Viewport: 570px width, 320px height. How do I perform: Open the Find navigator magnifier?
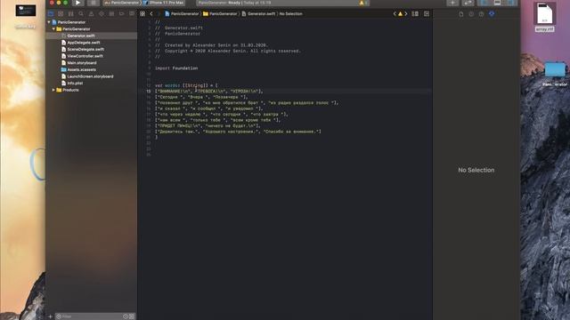[81, 13]
